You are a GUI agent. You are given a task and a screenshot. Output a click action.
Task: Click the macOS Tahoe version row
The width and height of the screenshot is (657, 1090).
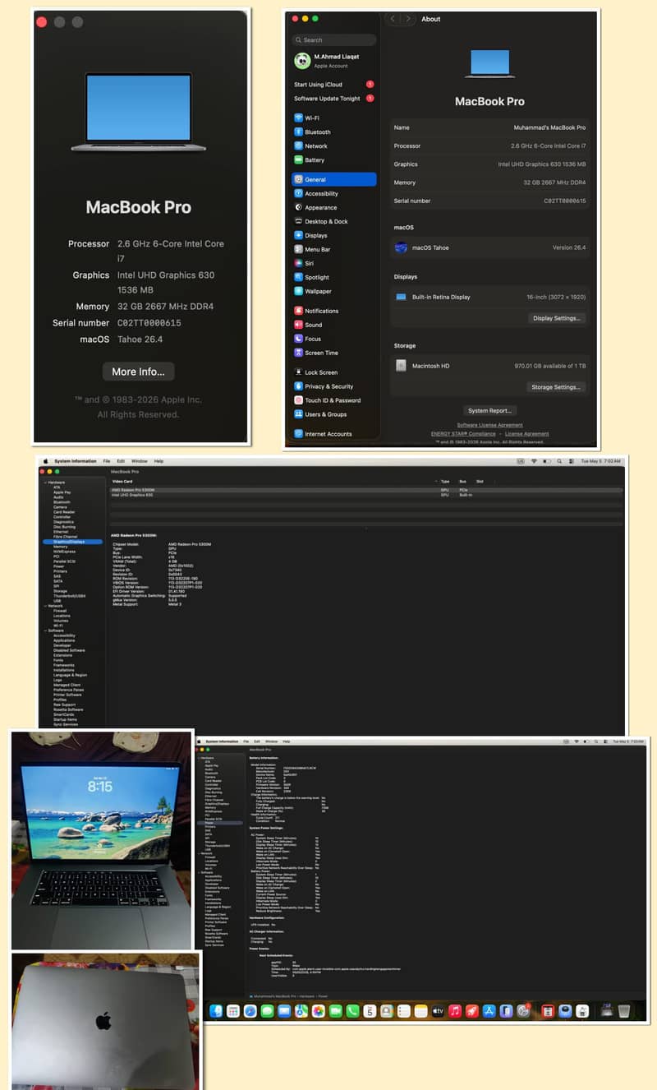click(x=490, y=247)
